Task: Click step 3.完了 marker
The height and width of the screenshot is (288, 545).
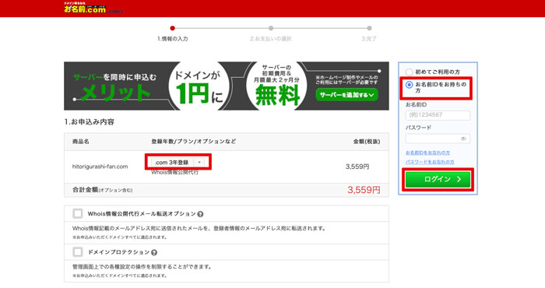Action: click(x=369, y=28)
